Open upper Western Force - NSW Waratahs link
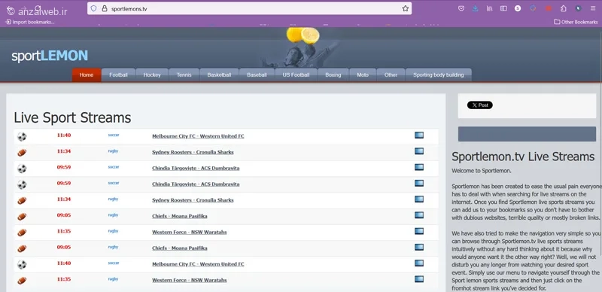 (x=190, y=232)
